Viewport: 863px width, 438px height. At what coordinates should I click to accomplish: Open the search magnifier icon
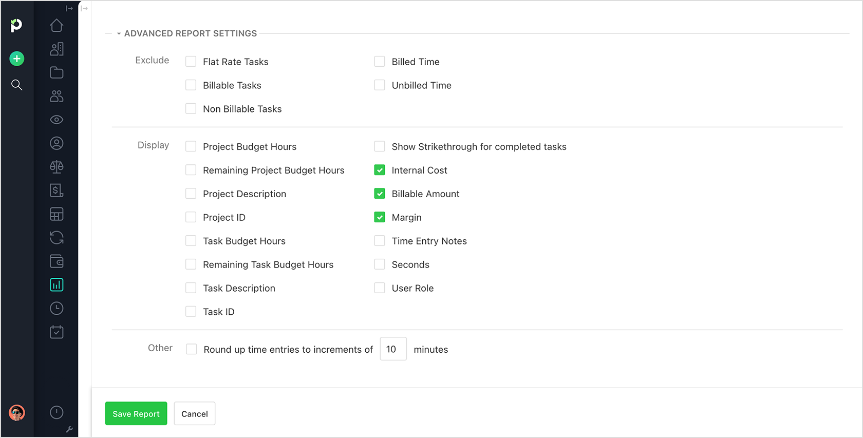click(17, 85)
